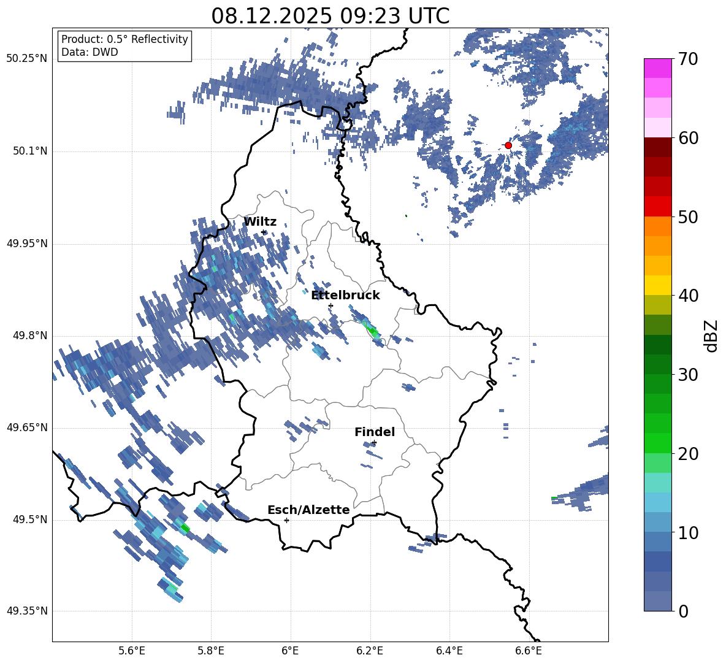
Task: Click the Esch/Alzette station cross marker
Action: (286, 520)
